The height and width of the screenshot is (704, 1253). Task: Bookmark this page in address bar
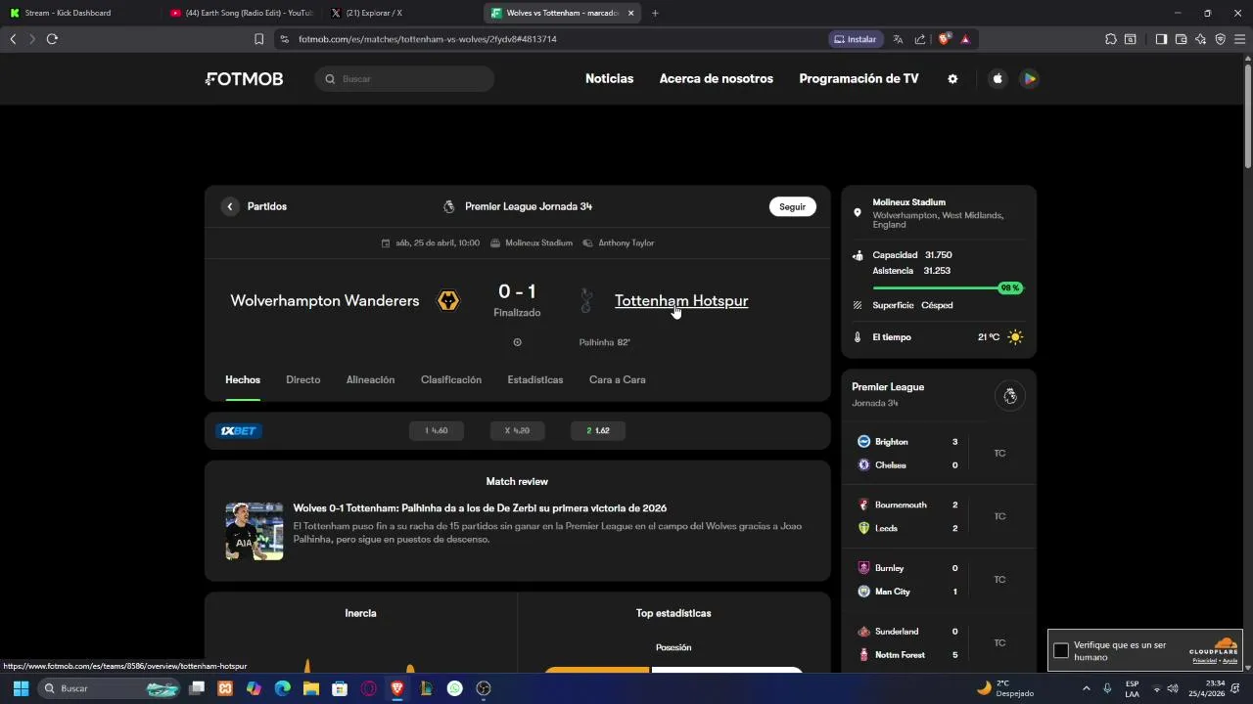pos(258,39)
